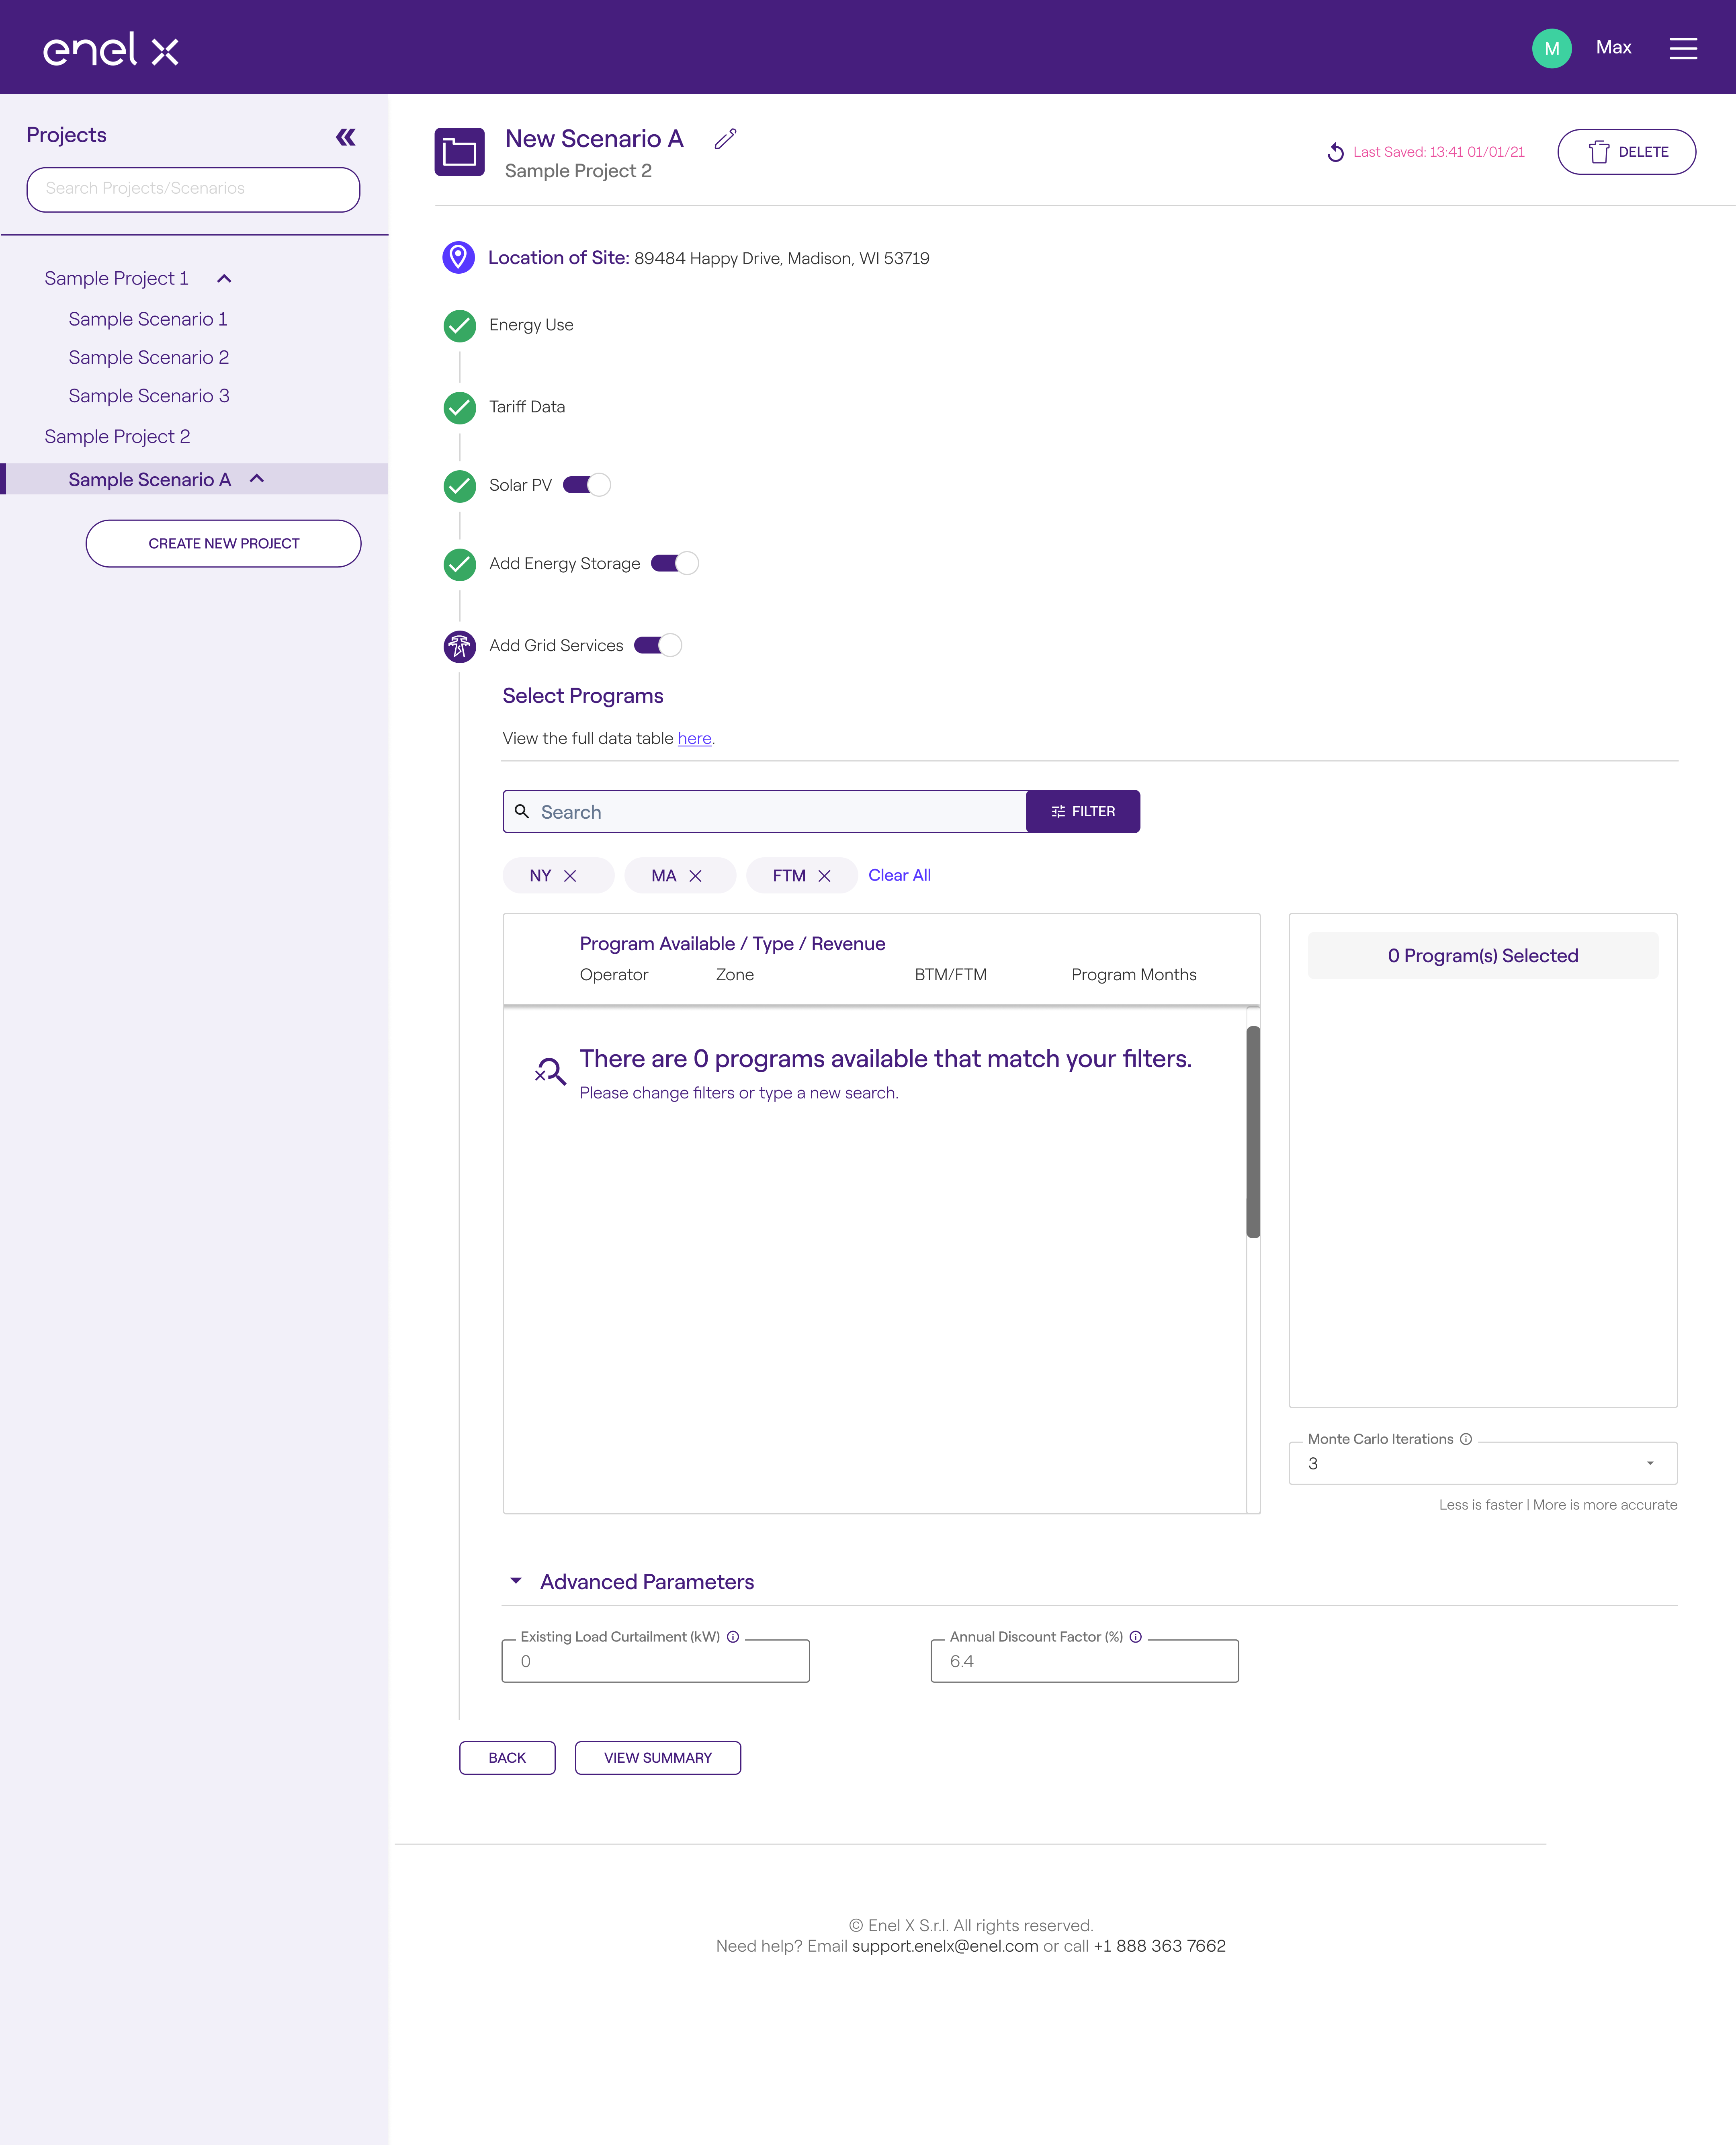Toggle the Solar PV switch
The width and height of the screenshot is (1736, 2145).
[x=587, y=485]
